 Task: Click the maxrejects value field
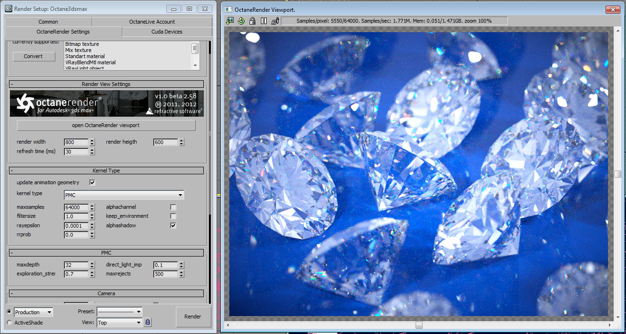point(165,274)
